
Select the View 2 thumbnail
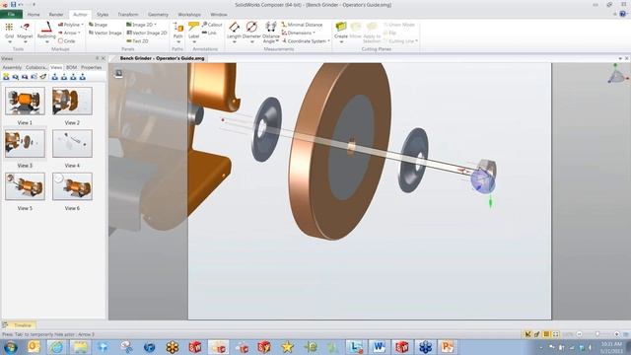click(72, 101)
